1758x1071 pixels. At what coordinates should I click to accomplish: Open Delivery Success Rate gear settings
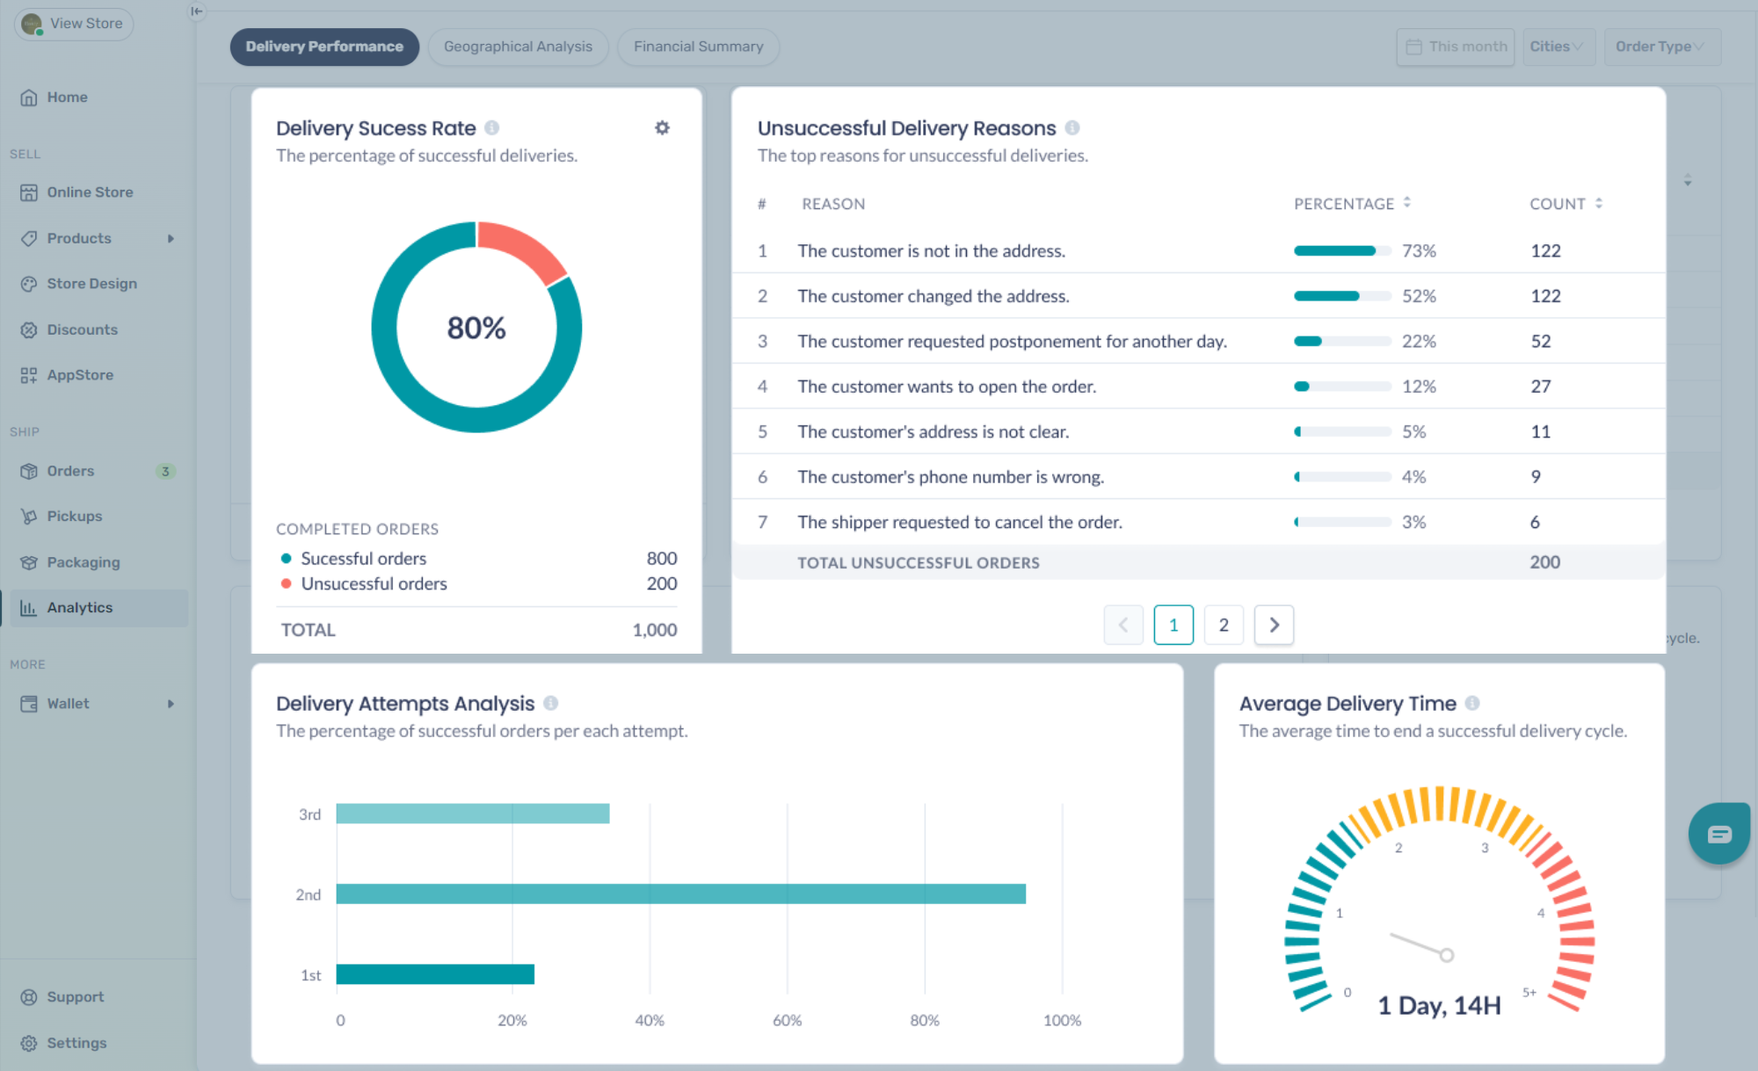pos(662,128)
